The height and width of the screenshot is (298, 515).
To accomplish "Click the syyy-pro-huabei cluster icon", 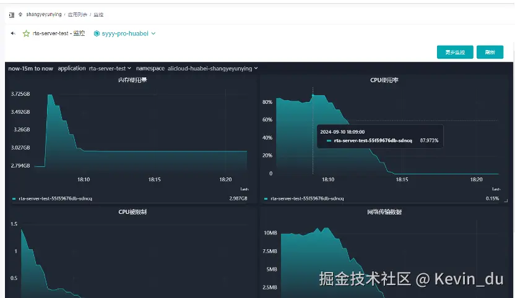I will 97,33.
